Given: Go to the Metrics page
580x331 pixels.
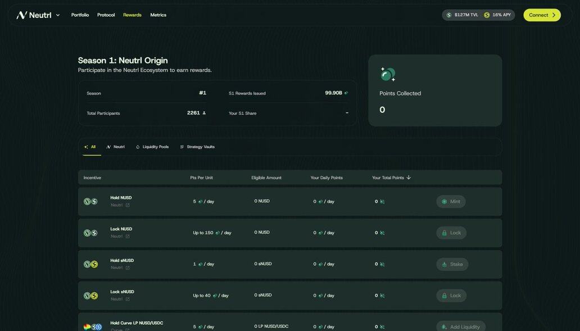Looking at the screenshot, I should pos(158,15).
